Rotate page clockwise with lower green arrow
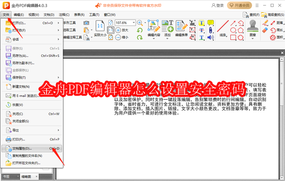This screenshot has width=285, height=181. 140,37
